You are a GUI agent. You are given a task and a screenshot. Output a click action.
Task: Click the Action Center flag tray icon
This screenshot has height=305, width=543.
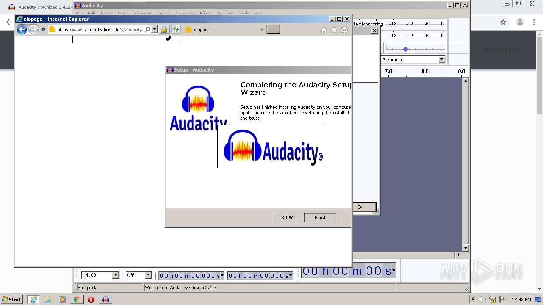tap(503, 299)
